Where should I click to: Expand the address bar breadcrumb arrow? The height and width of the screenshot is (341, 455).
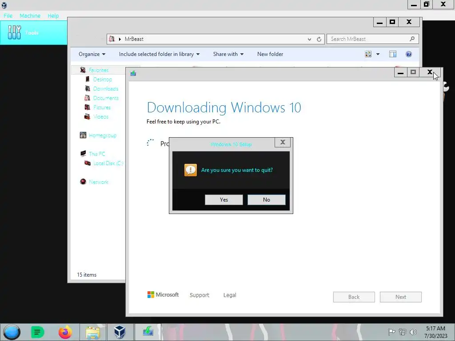pos(120,39)
